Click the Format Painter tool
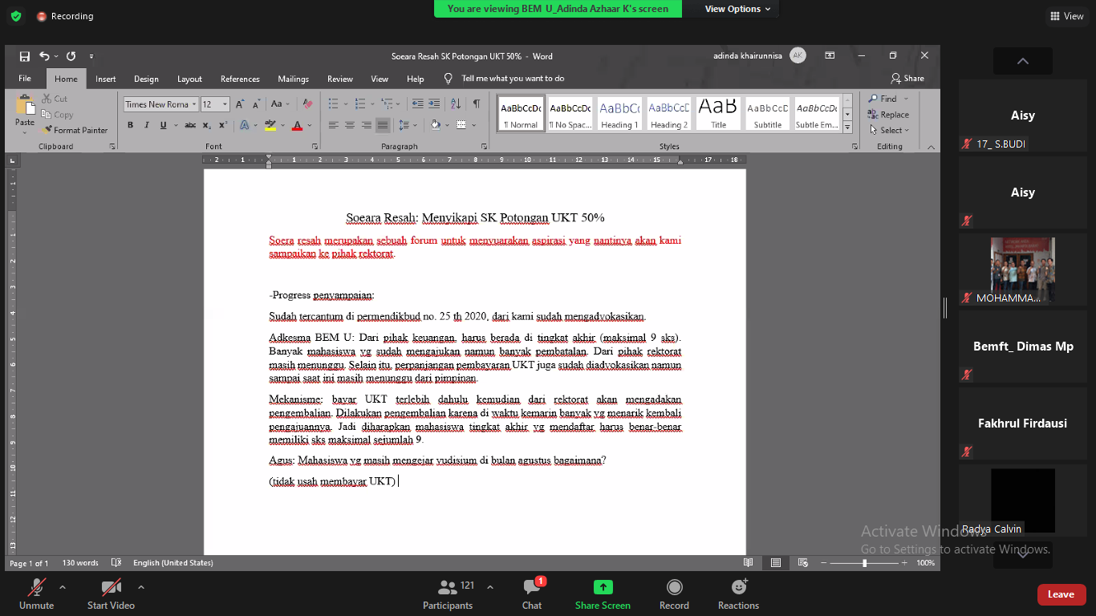Screen dimensions: 1096x616 (75, 130)
